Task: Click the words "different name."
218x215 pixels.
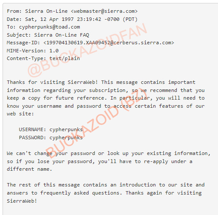Action: 29,169
